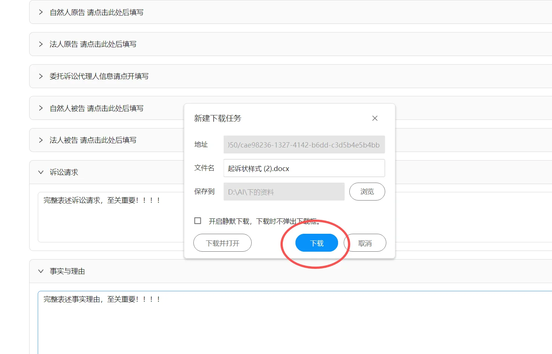Enable silent download mode checkbox
This screenshot has width=552, height=354.
point(197,221)
